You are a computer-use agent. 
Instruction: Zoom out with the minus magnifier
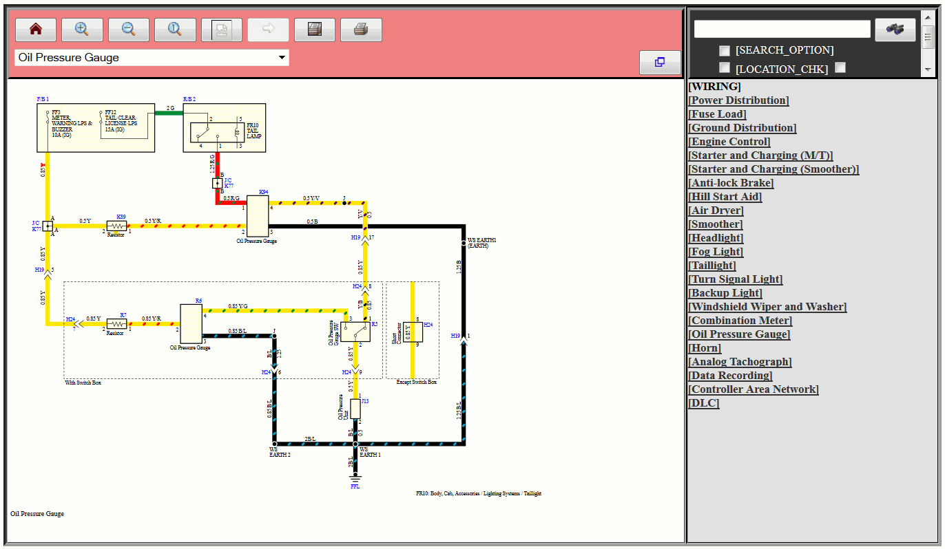click(129, 30)
